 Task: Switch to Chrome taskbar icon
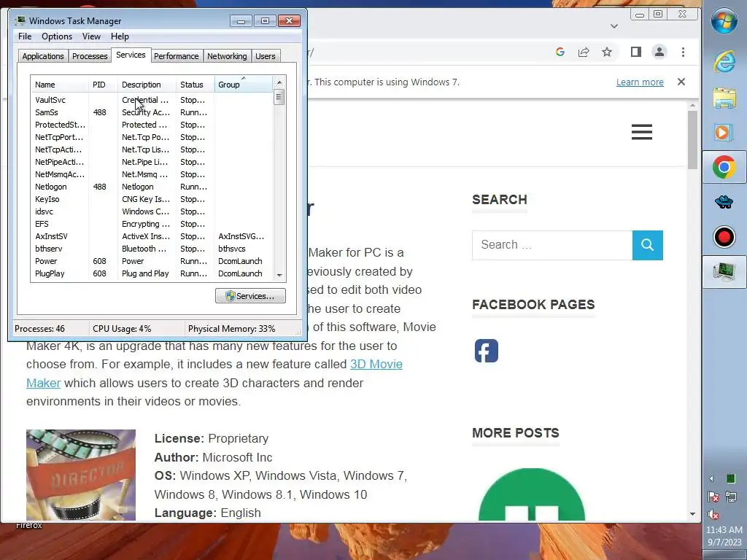click(724, 167)
